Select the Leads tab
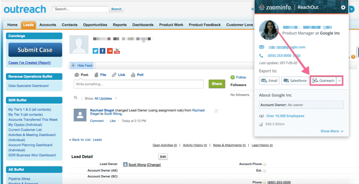Image resolution: width=359 pixels, height=184 pixels. tap(28, 25)
